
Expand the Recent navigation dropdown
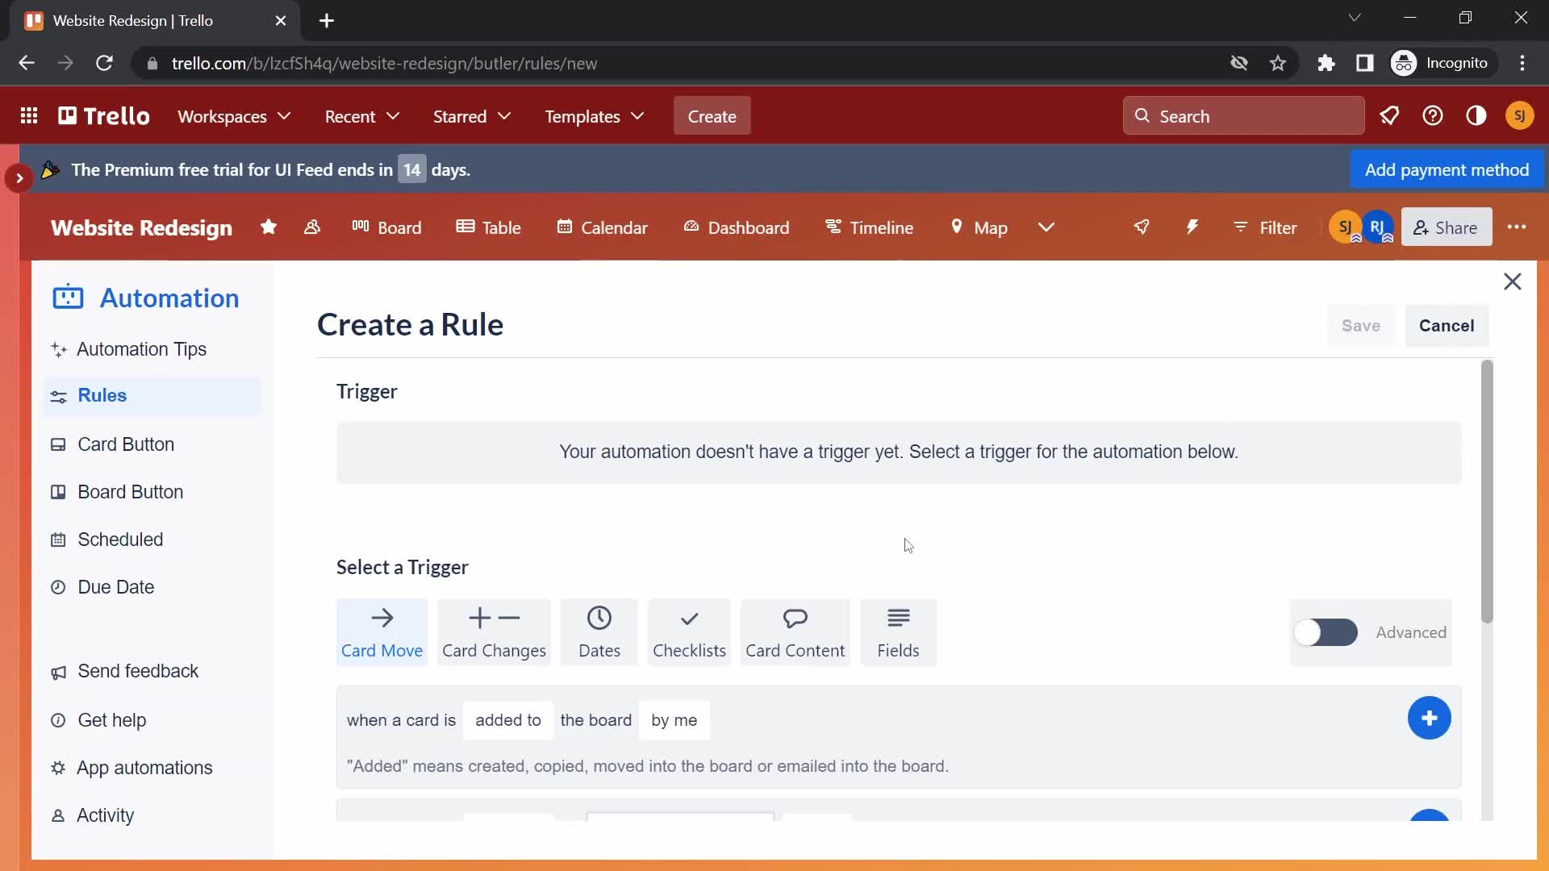pos(361,116)
